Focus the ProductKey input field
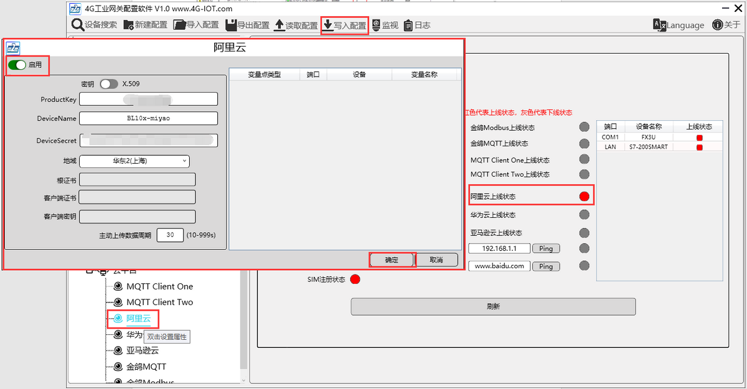Viewport: 747px width, 389px height. point(149,100)
